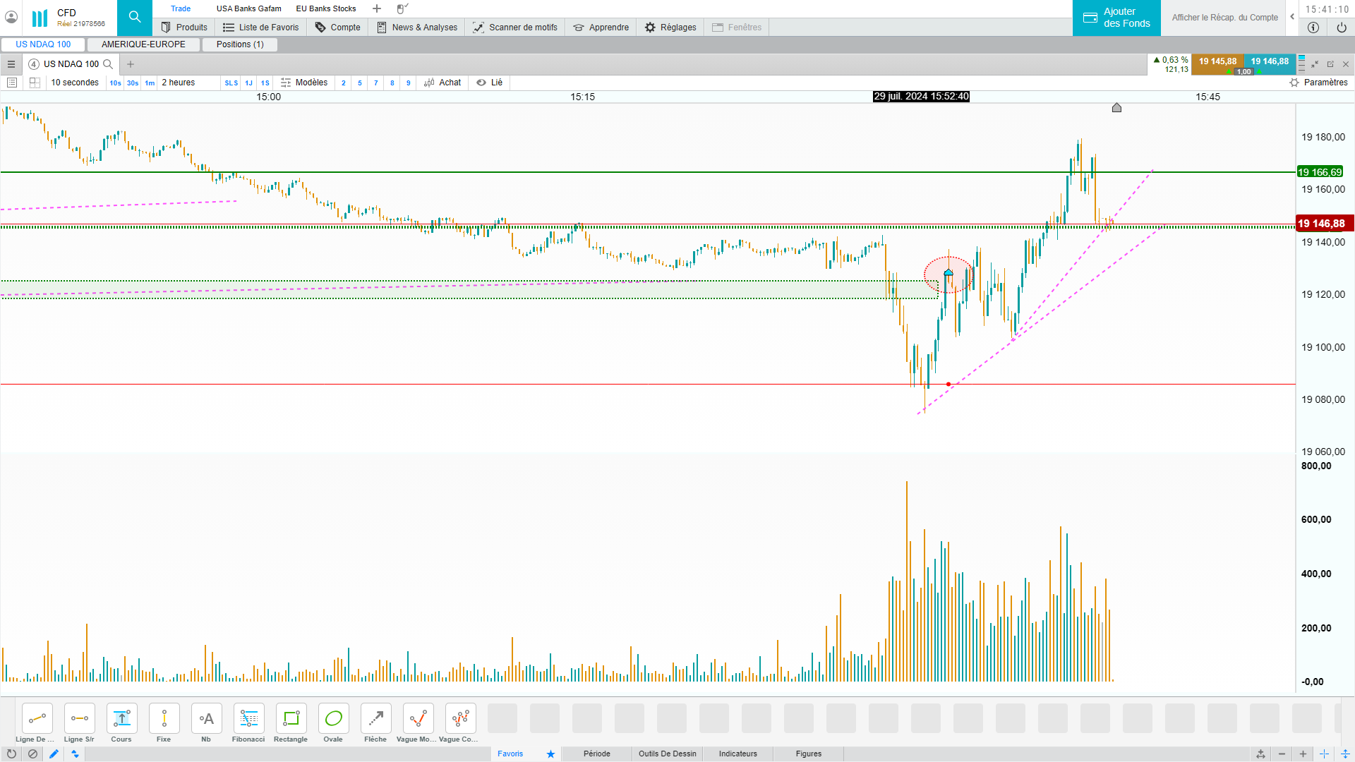The image size is (1355, 762).
Task: Open the 2 heures range dropdown
Action: tap(179, 83)
